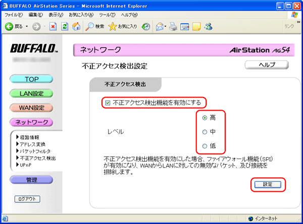
Task: Open the ファイル(F) menu
Action: (x=14, y=15)
